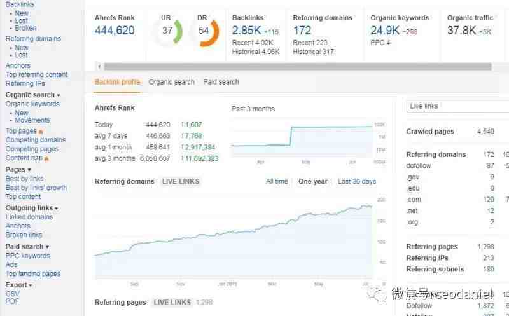Open the PPC keywords report
Screen dimensions: 509x316
(x=28, y=256)
